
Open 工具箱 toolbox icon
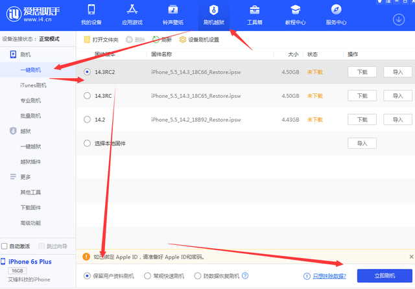(255, 10)
